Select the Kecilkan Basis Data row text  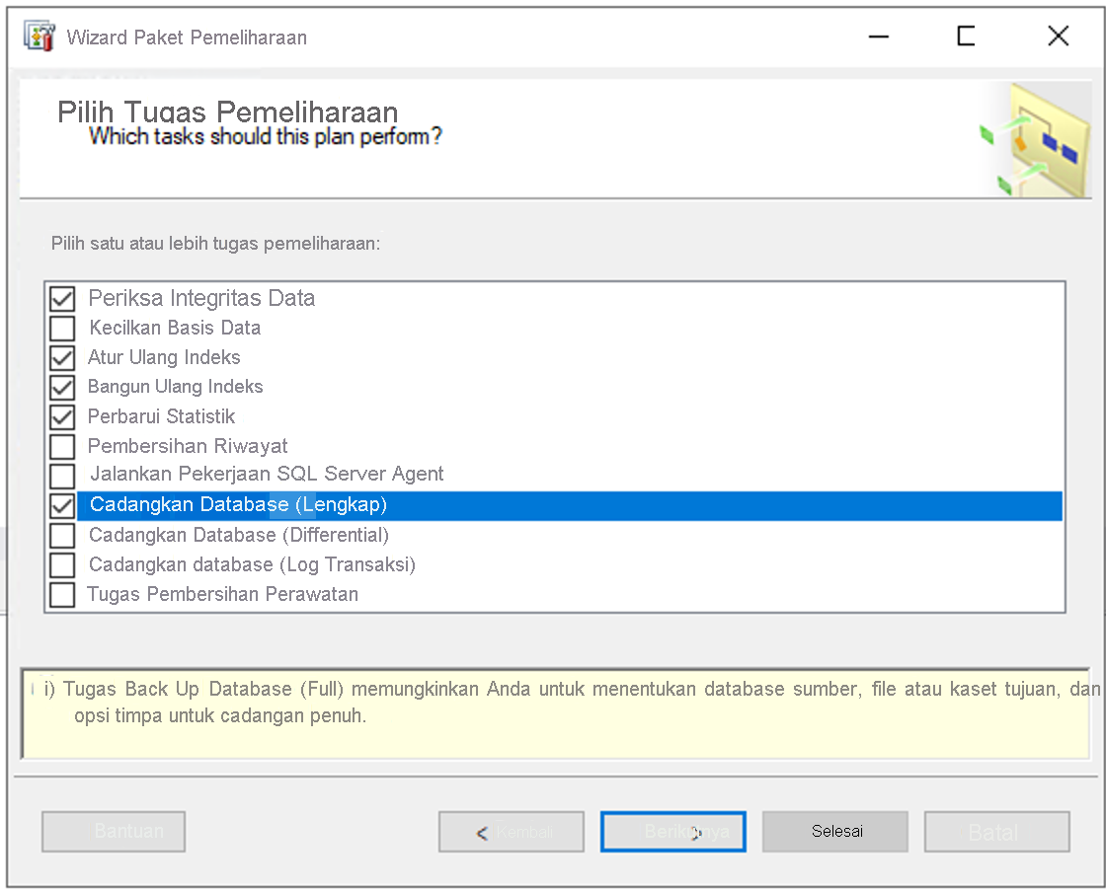point(175,328)
